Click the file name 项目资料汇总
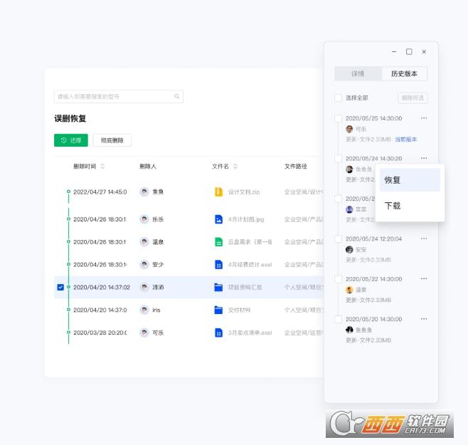Viewport: 468px width, 445px height. 245,287
